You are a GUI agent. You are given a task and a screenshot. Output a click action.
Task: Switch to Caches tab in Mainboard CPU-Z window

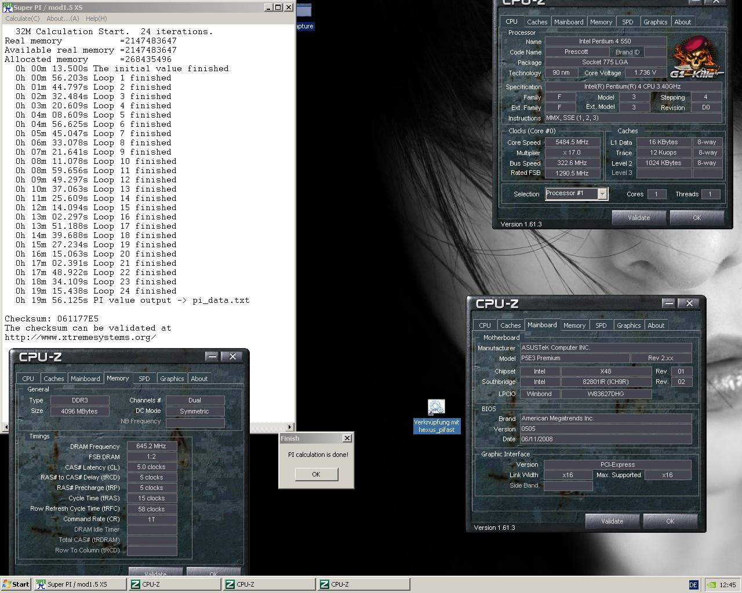tap(510, 325)
